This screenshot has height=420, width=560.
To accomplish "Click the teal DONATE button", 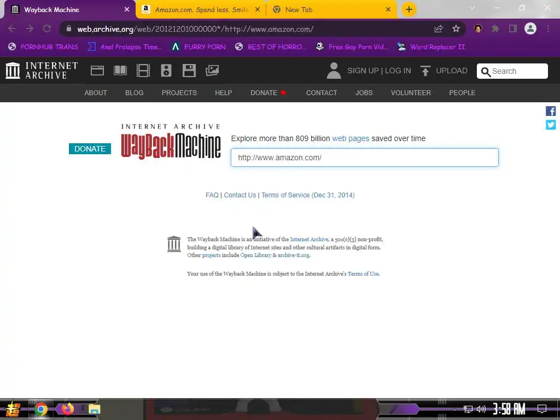I will (x=90, y=149).
